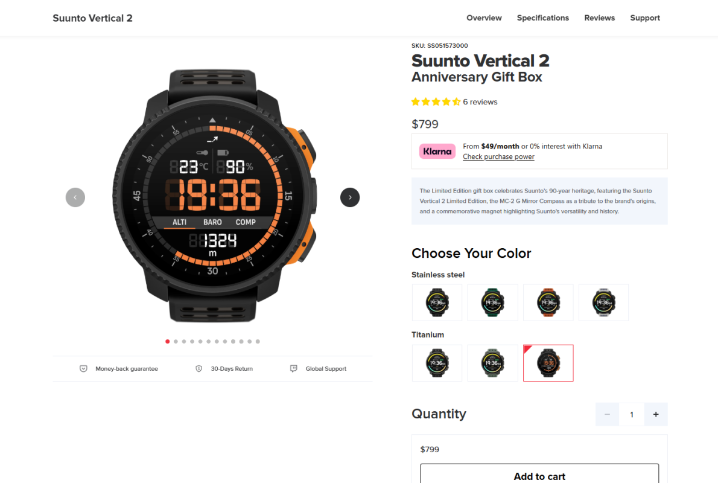Open the Specifications tab
718x483 pixels.
point(542,18)
